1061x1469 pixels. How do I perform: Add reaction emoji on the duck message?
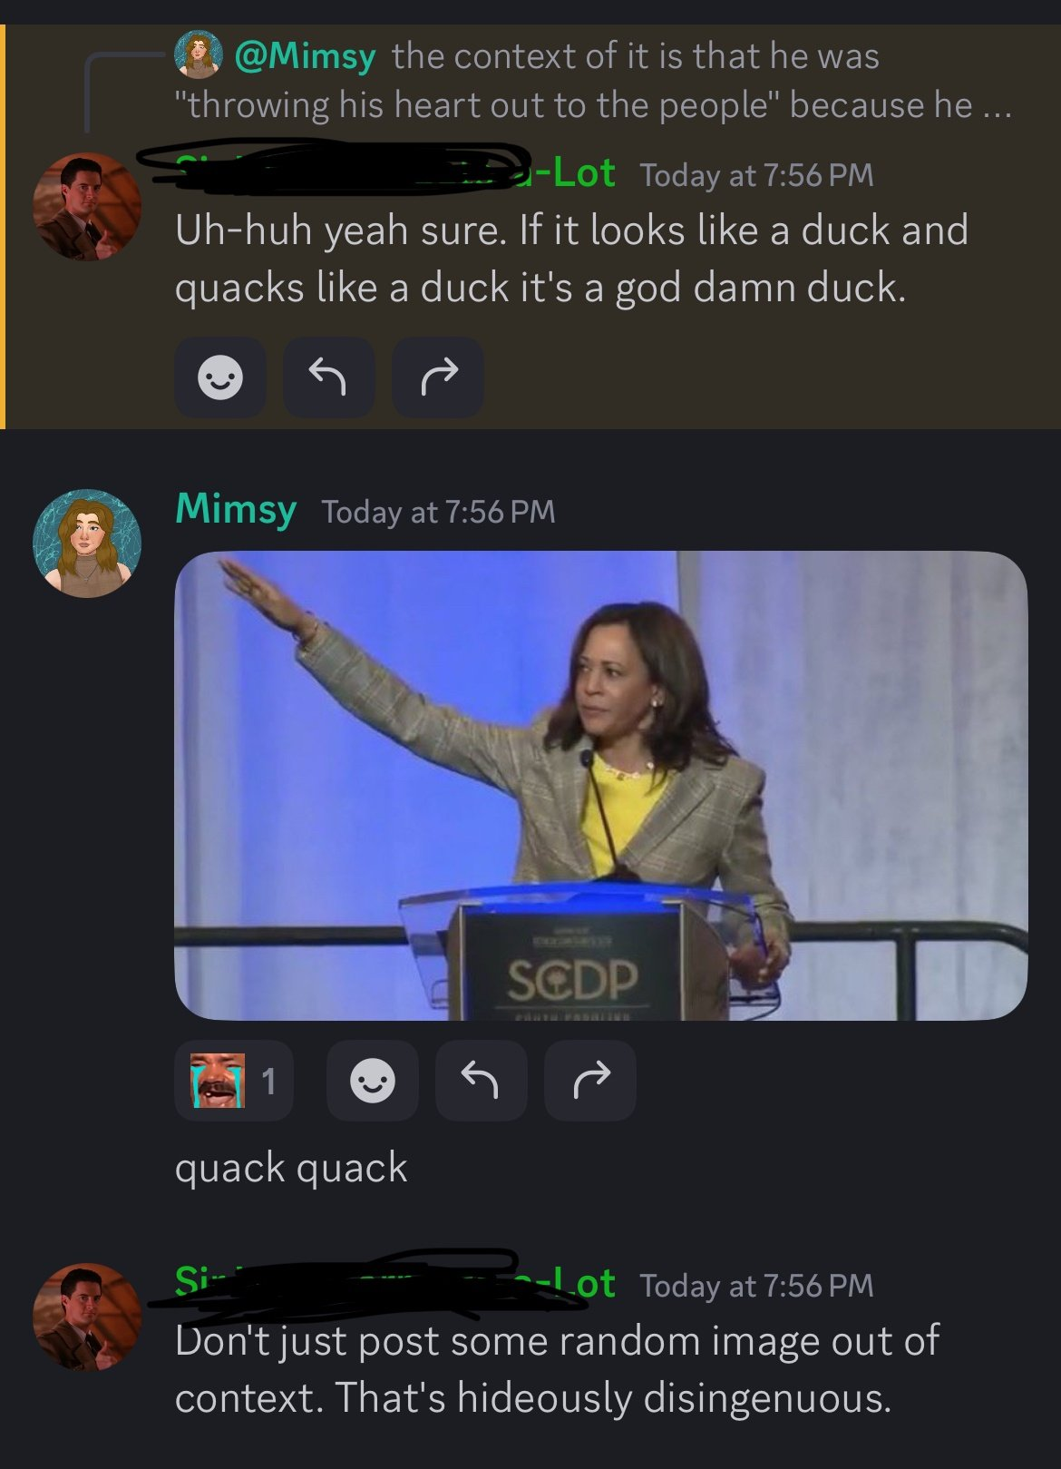(x=220, y=377)
